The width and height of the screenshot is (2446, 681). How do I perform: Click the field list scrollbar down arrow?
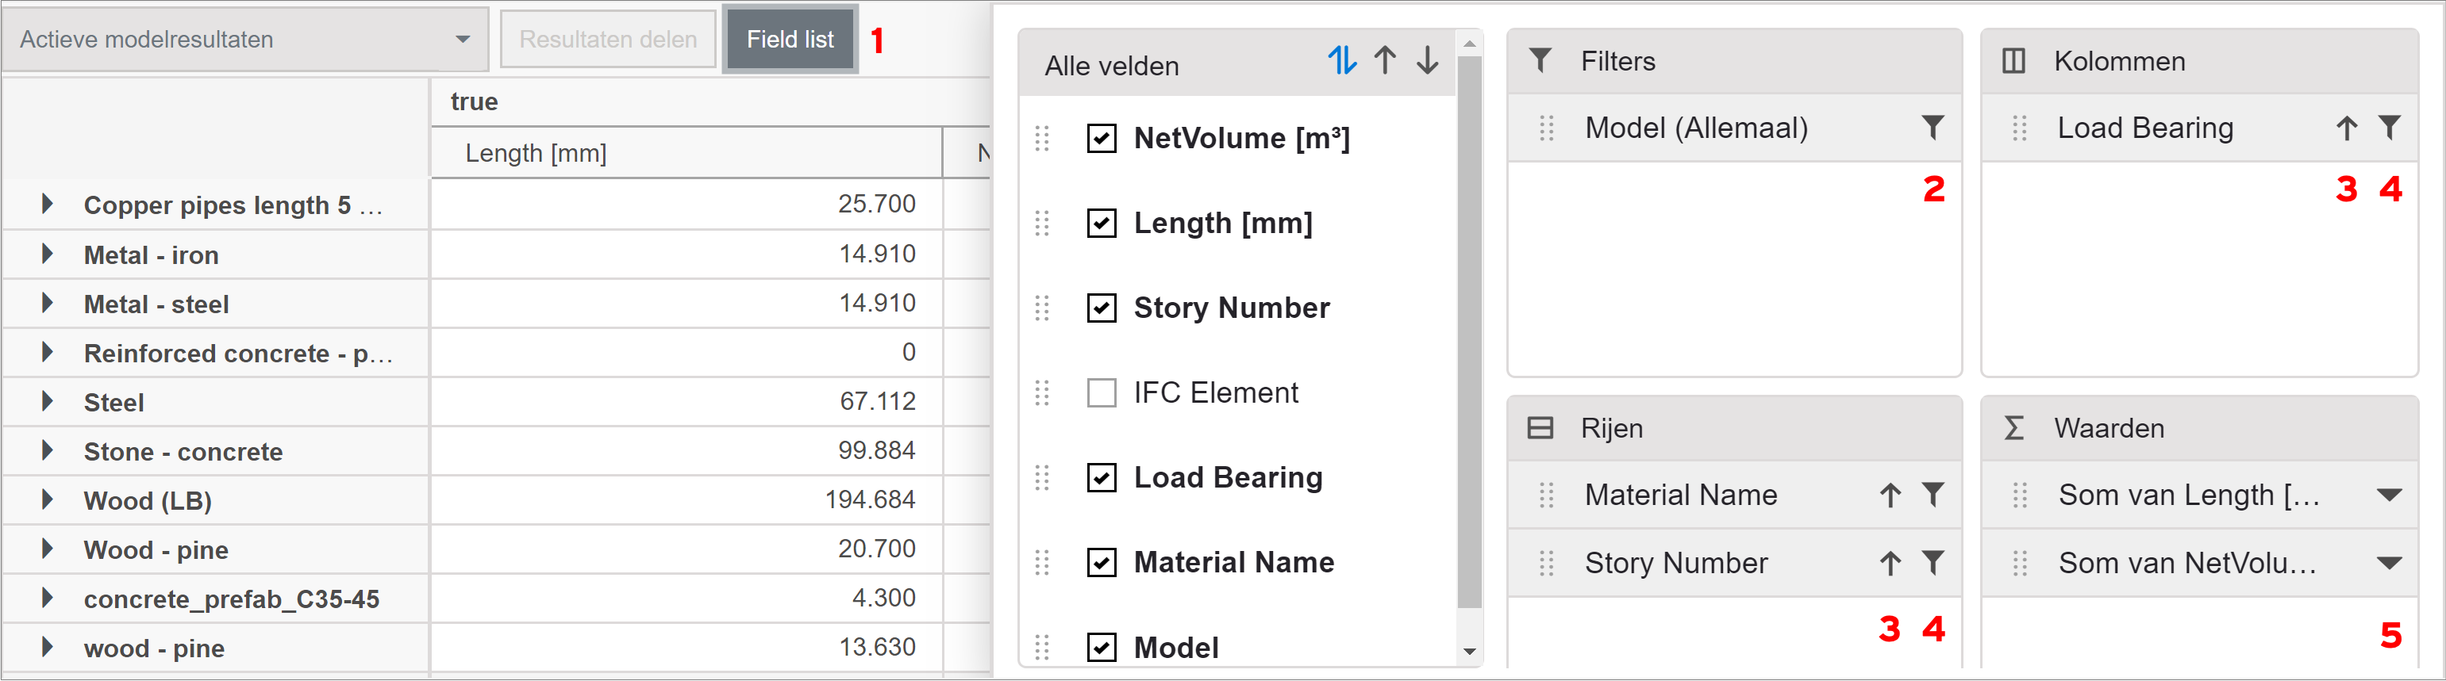(1469, 652)
